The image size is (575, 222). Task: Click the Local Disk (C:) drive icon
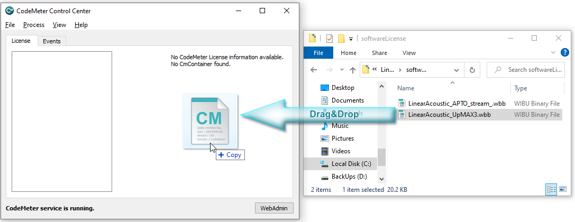(x=325, y=164)
